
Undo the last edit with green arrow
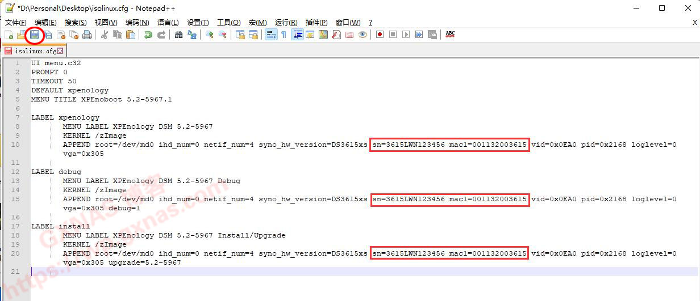148,35
